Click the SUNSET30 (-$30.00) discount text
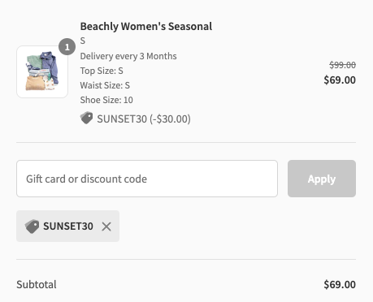This screenshot has height=302, width=373. click(x=144, y=119)
